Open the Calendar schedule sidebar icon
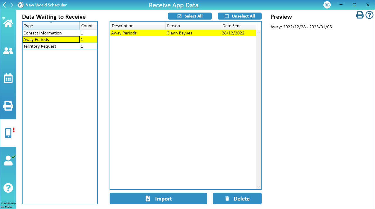Screen dimensions: 375x209 [8, 78]
